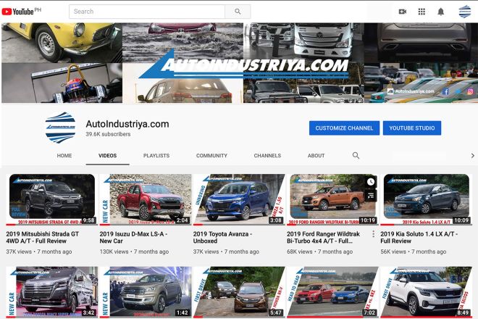Click the search magnifier button
Screen dimensions: 478x319
238,12
